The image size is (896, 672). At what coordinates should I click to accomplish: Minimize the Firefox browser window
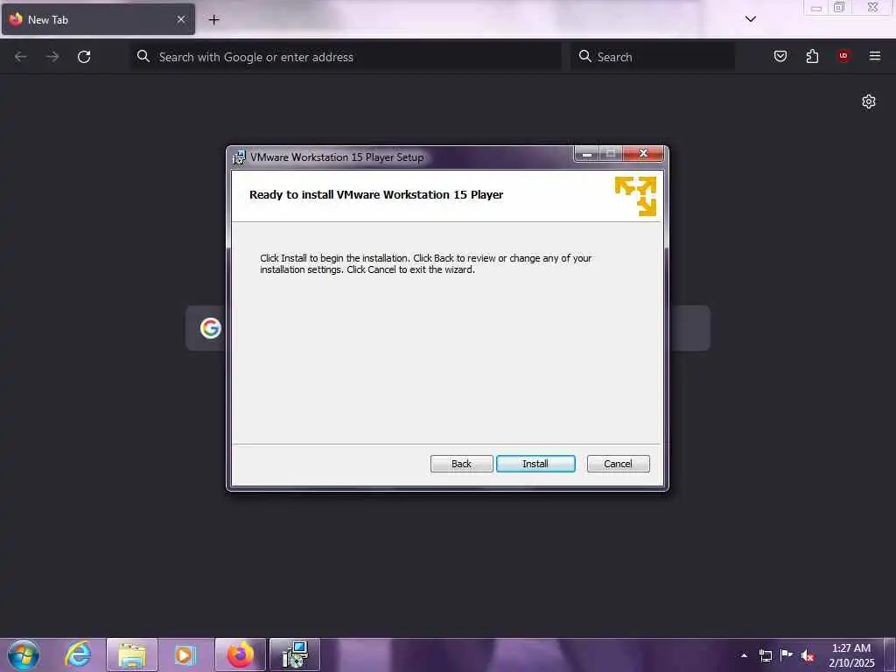816,7
